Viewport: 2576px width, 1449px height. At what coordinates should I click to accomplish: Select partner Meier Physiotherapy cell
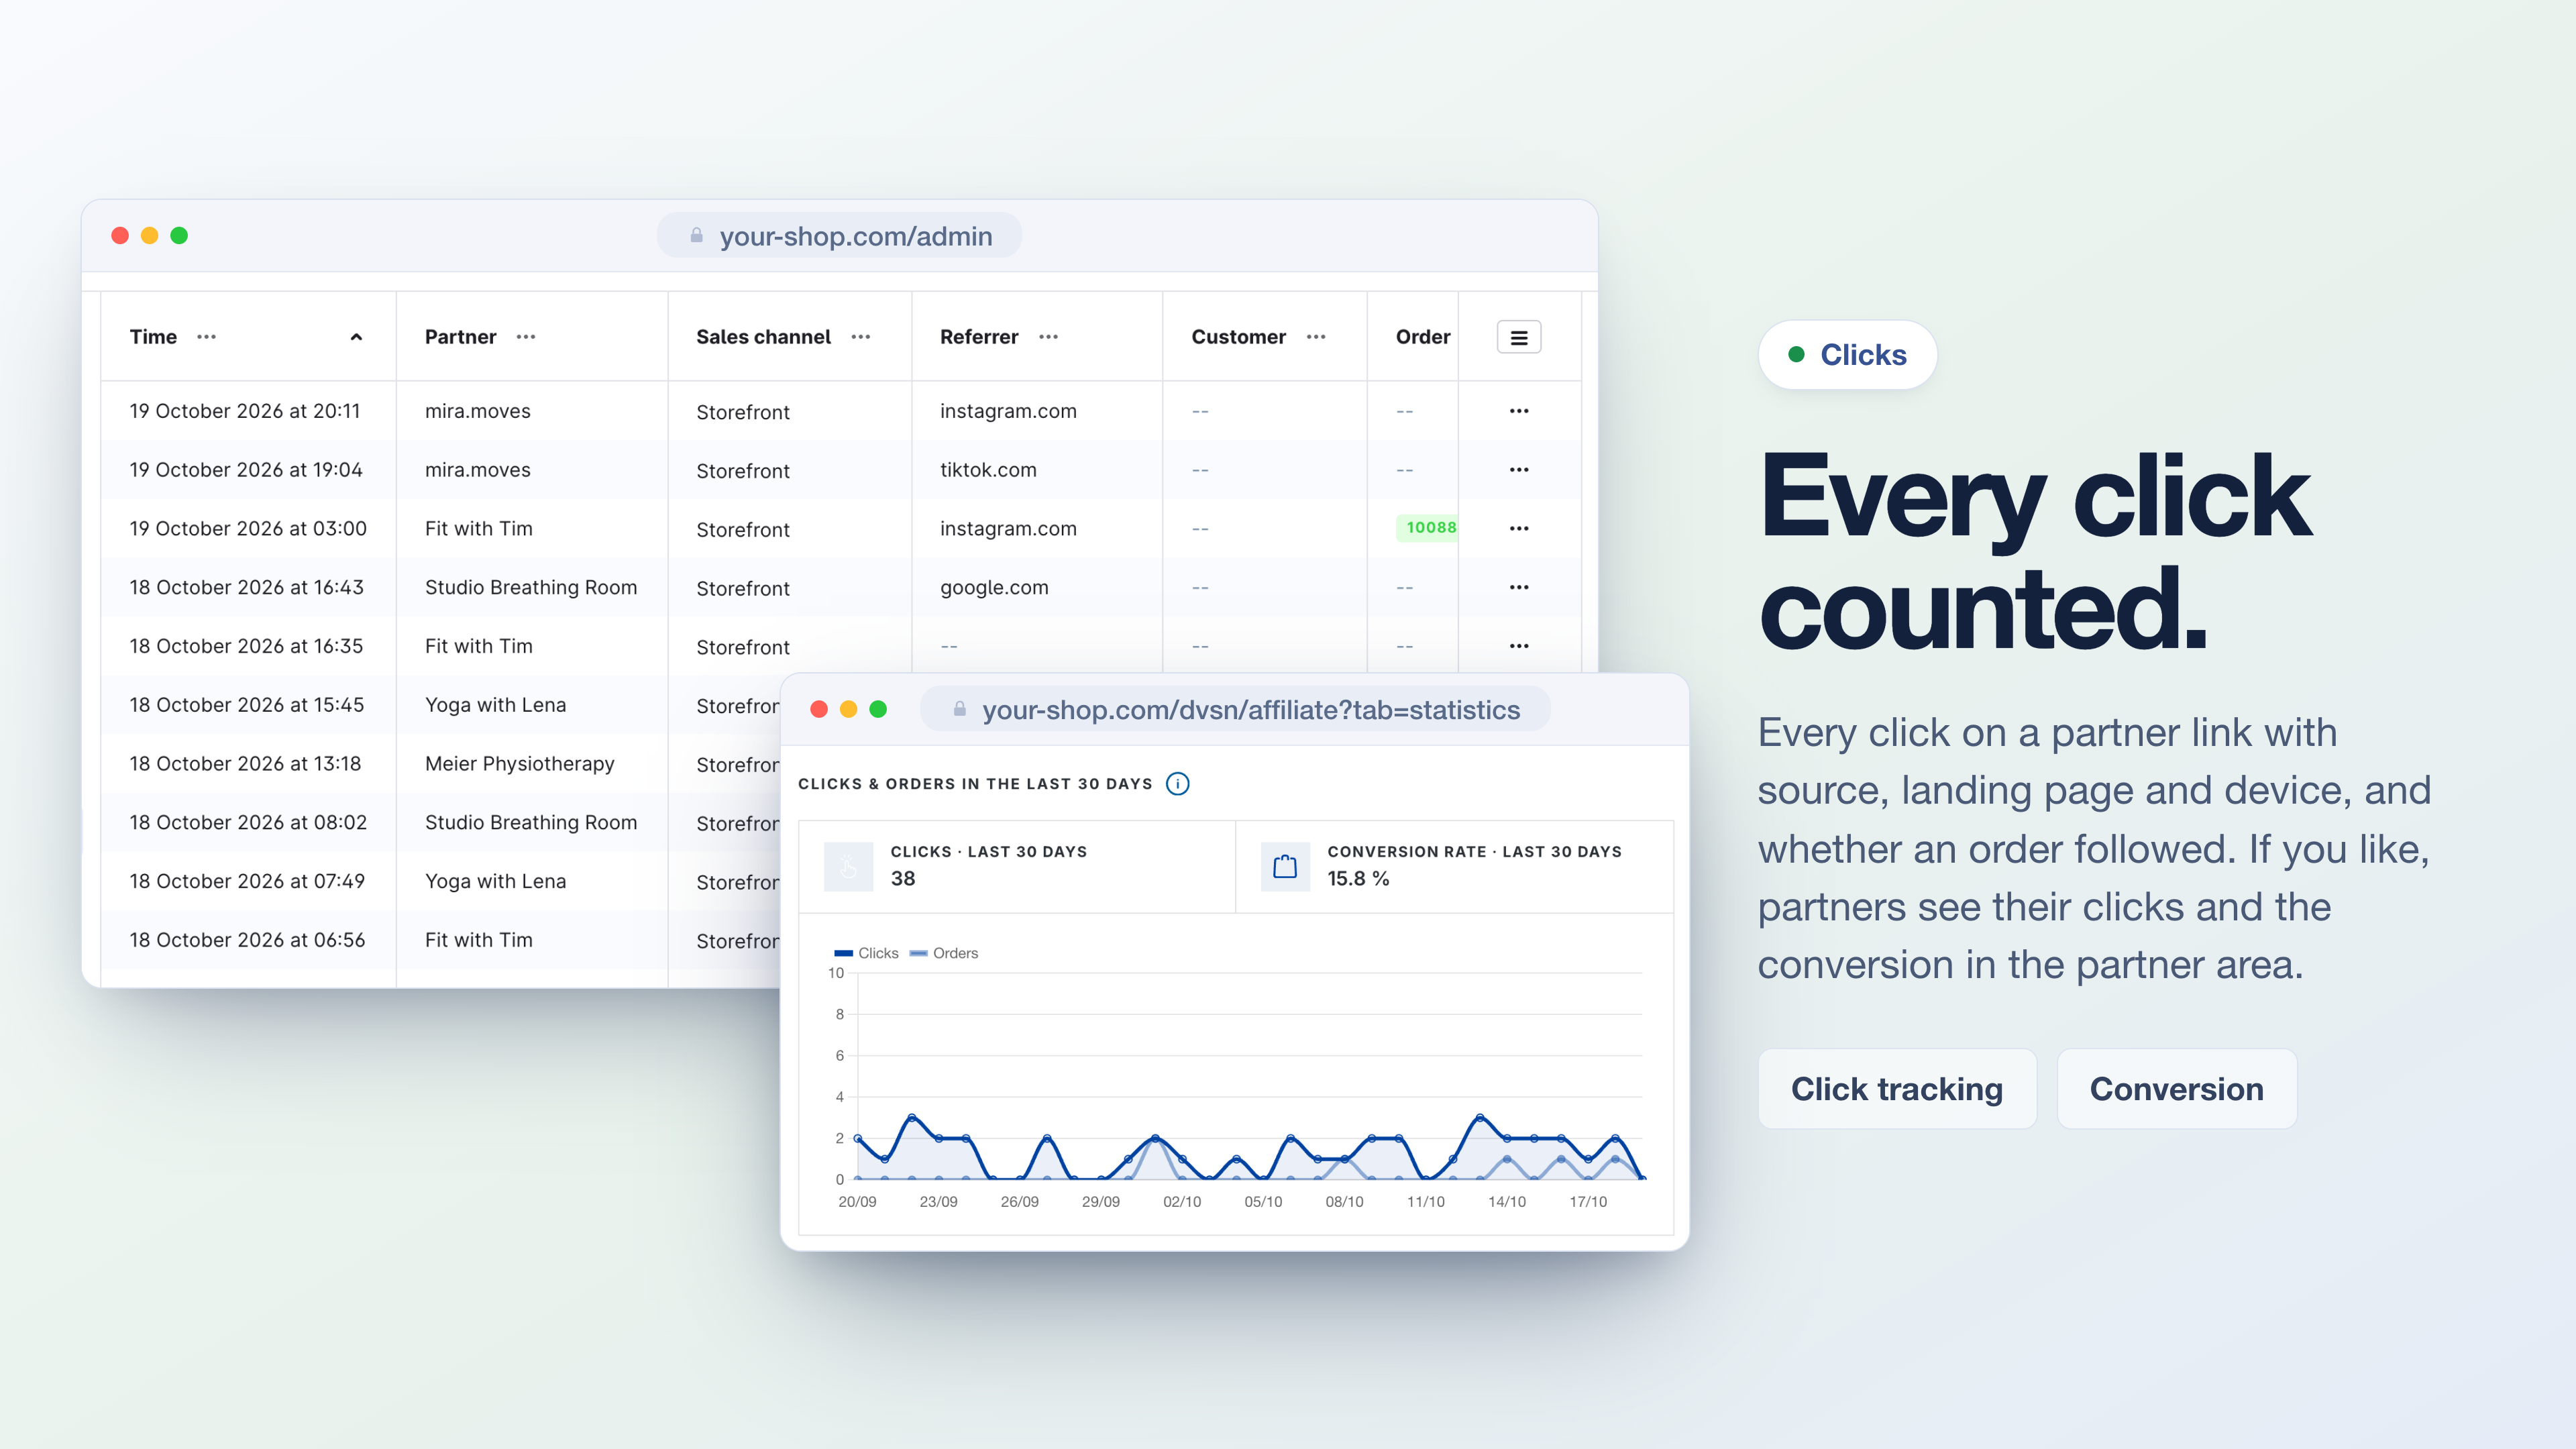coord(519,764)
